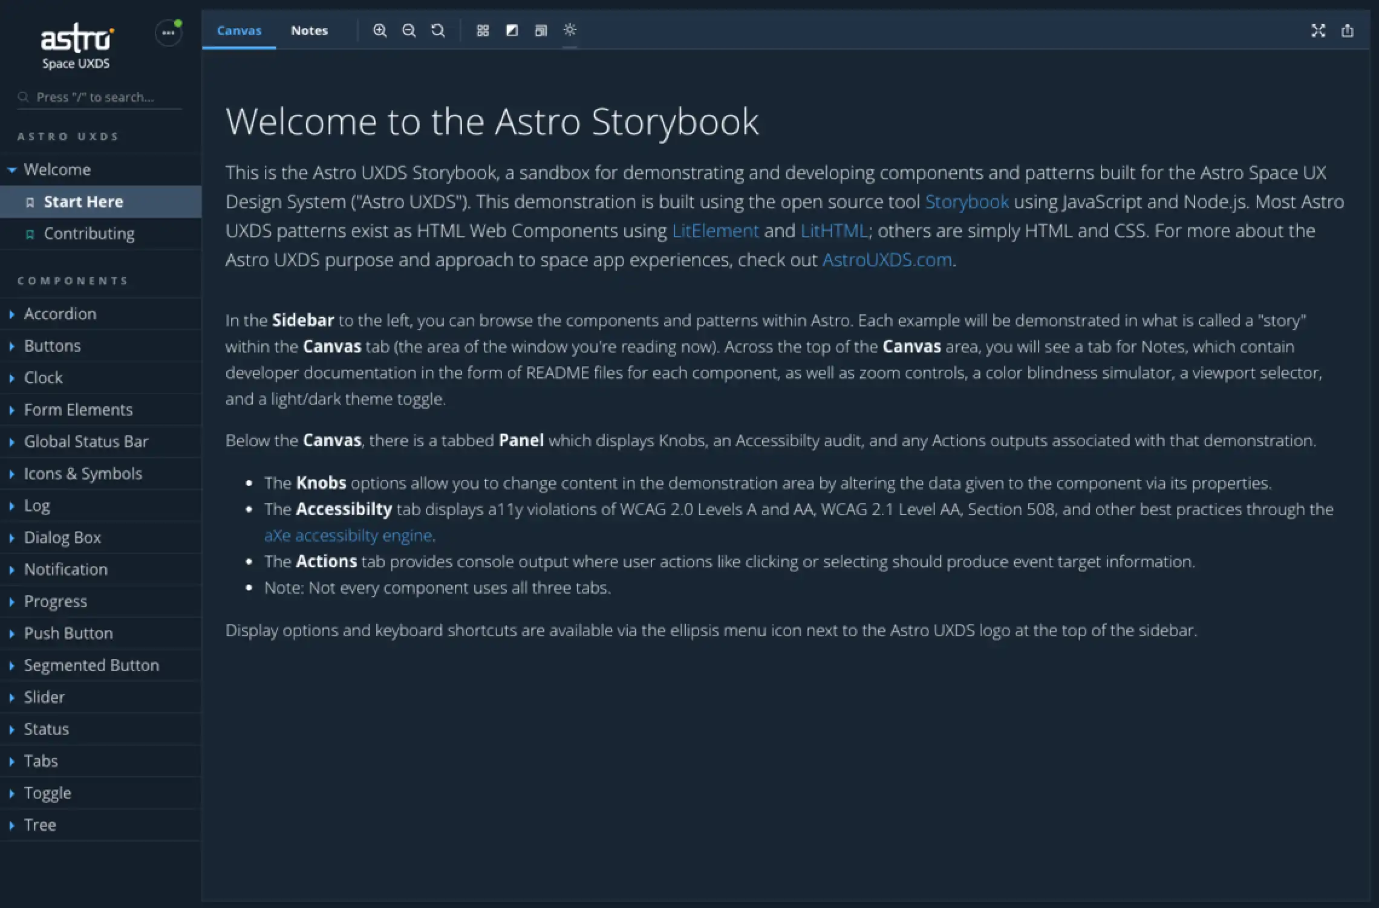Toggle the light/dark theme sun icon
The width and height of the screenshot is (1379, 908).
(569, 30)
